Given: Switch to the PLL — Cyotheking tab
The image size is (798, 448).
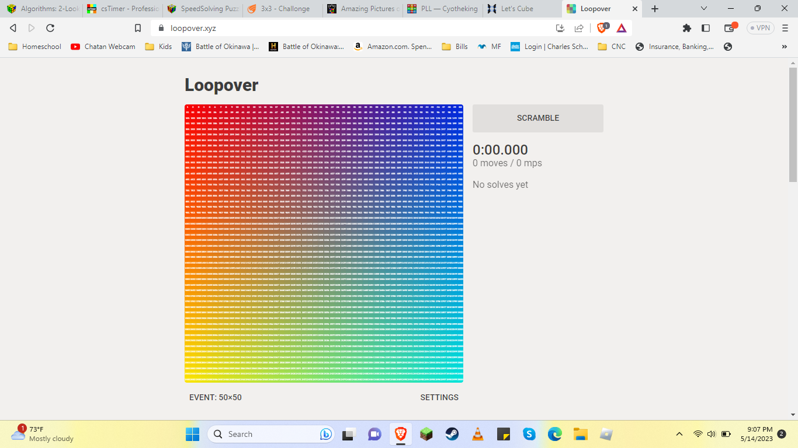Looking at the screenshot, I should click(x=442, y=9).
